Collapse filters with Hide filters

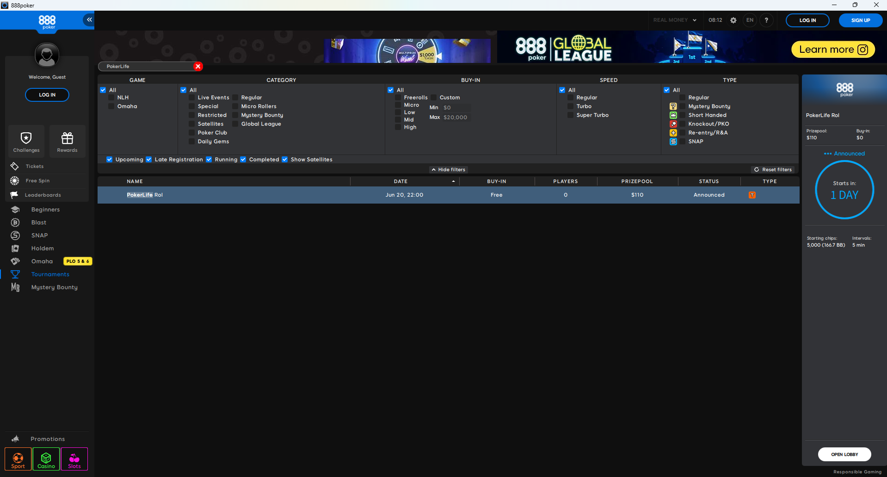(x=448, y=170)
